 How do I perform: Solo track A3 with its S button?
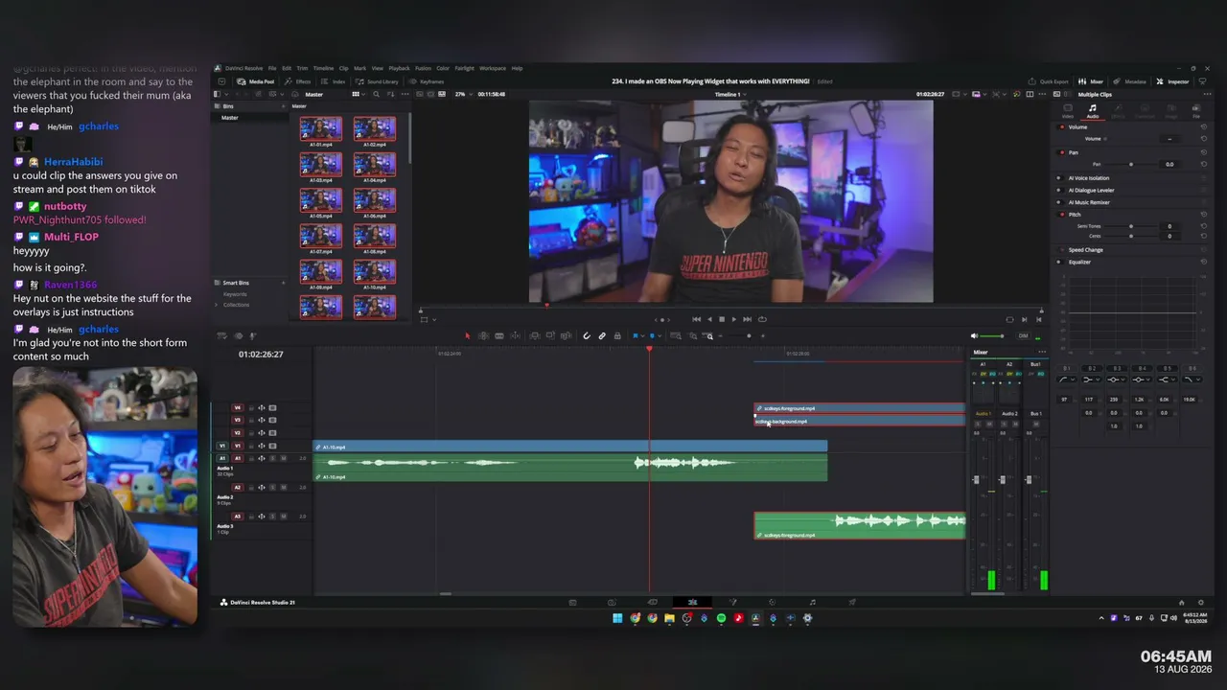click(272, 517)
